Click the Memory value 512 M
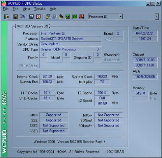Screen dimensions: 162x158 pos(140,93)
